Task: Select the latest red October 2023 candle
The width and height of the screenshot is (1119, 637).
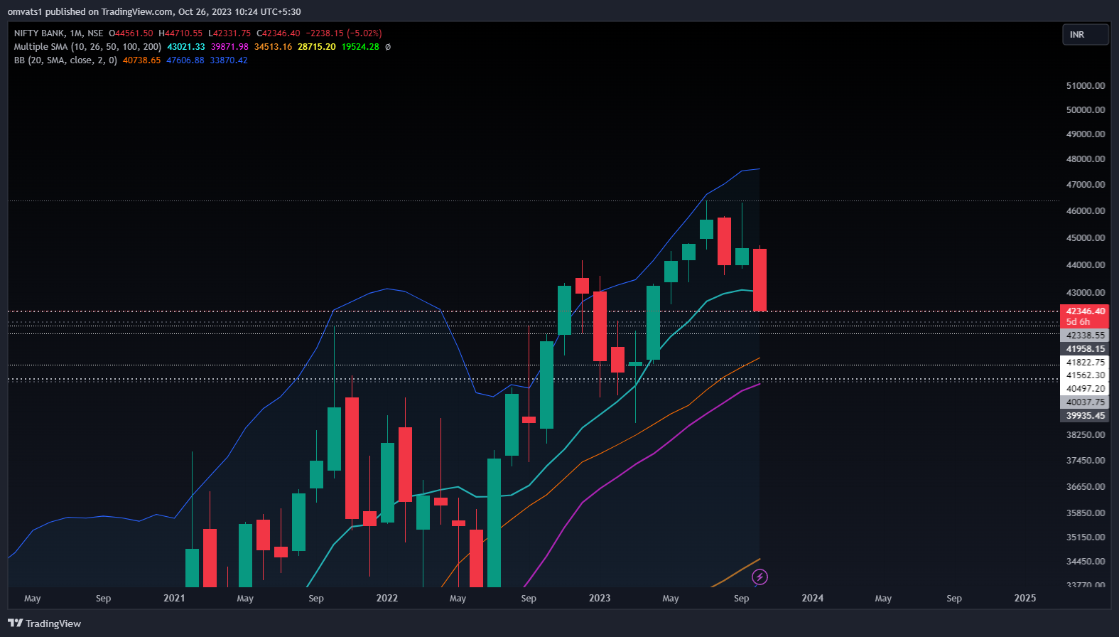Action: coord(759,280)
